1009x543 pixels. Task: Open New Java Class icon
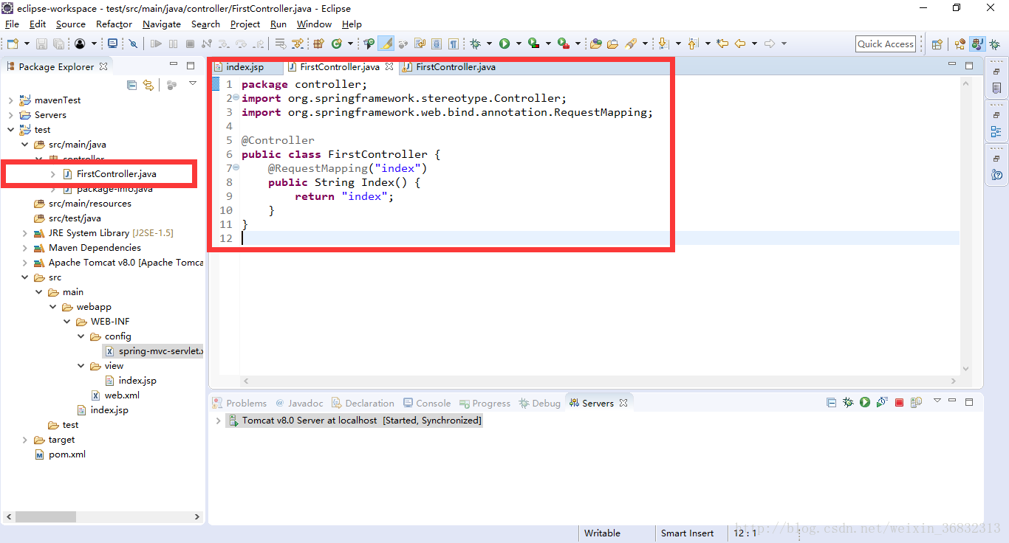coord(336,44)
